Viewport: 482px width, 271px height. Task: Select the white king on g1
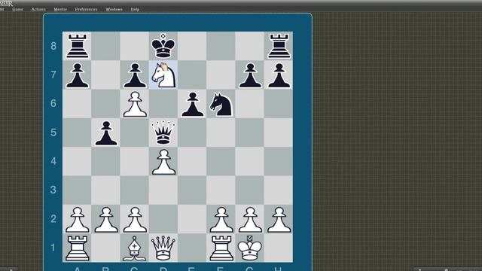(x=250, y=248)
